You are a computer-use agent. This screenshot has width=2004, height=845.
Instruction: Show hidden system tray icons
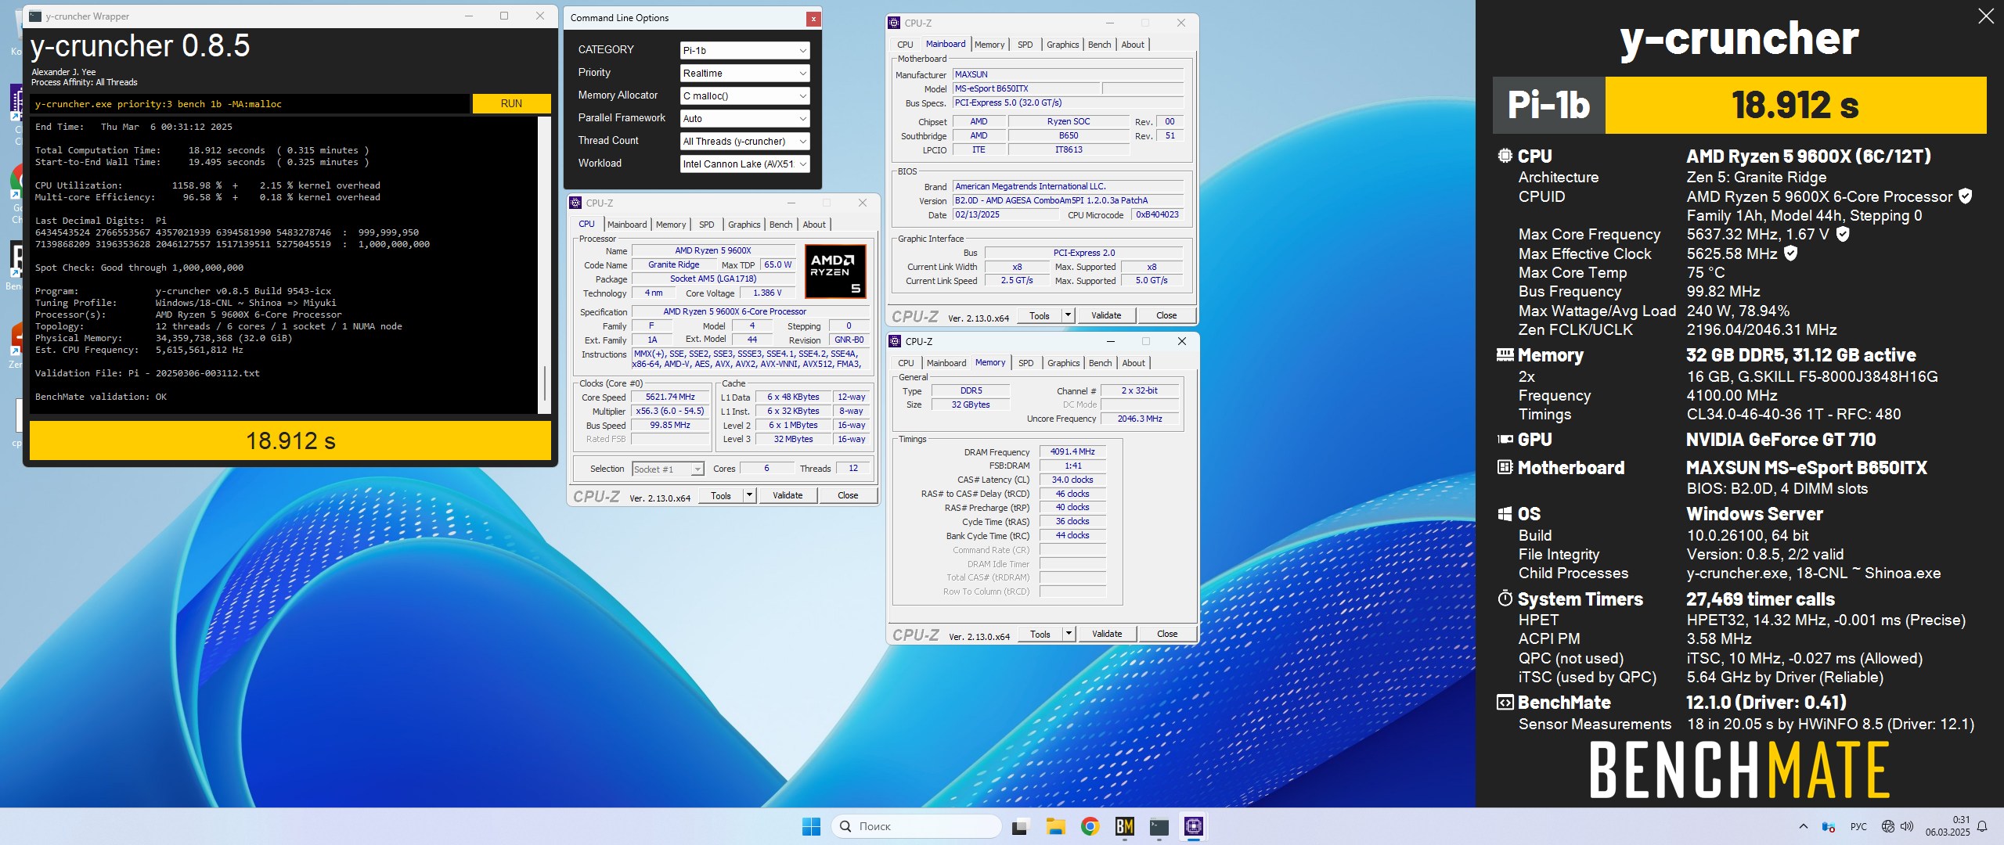1804,826
